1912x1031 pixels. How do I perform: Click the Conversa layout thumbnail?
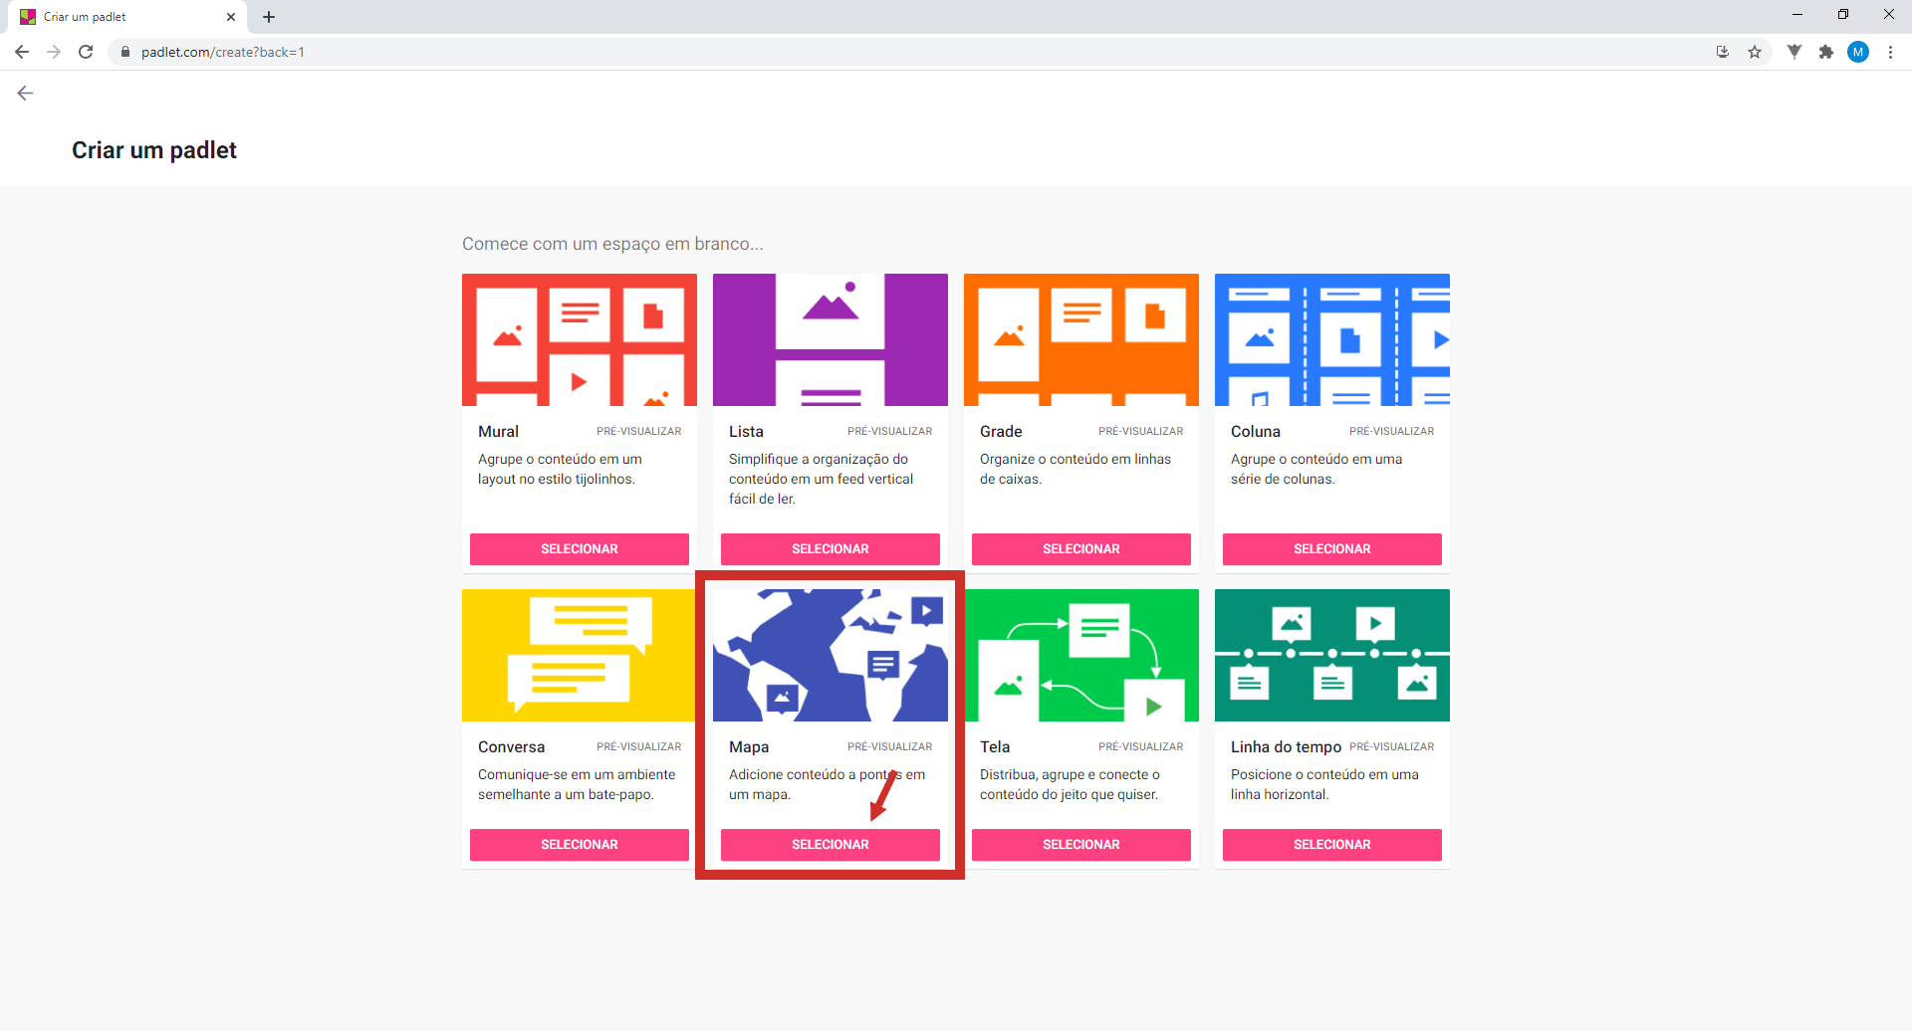pos(580,655)
